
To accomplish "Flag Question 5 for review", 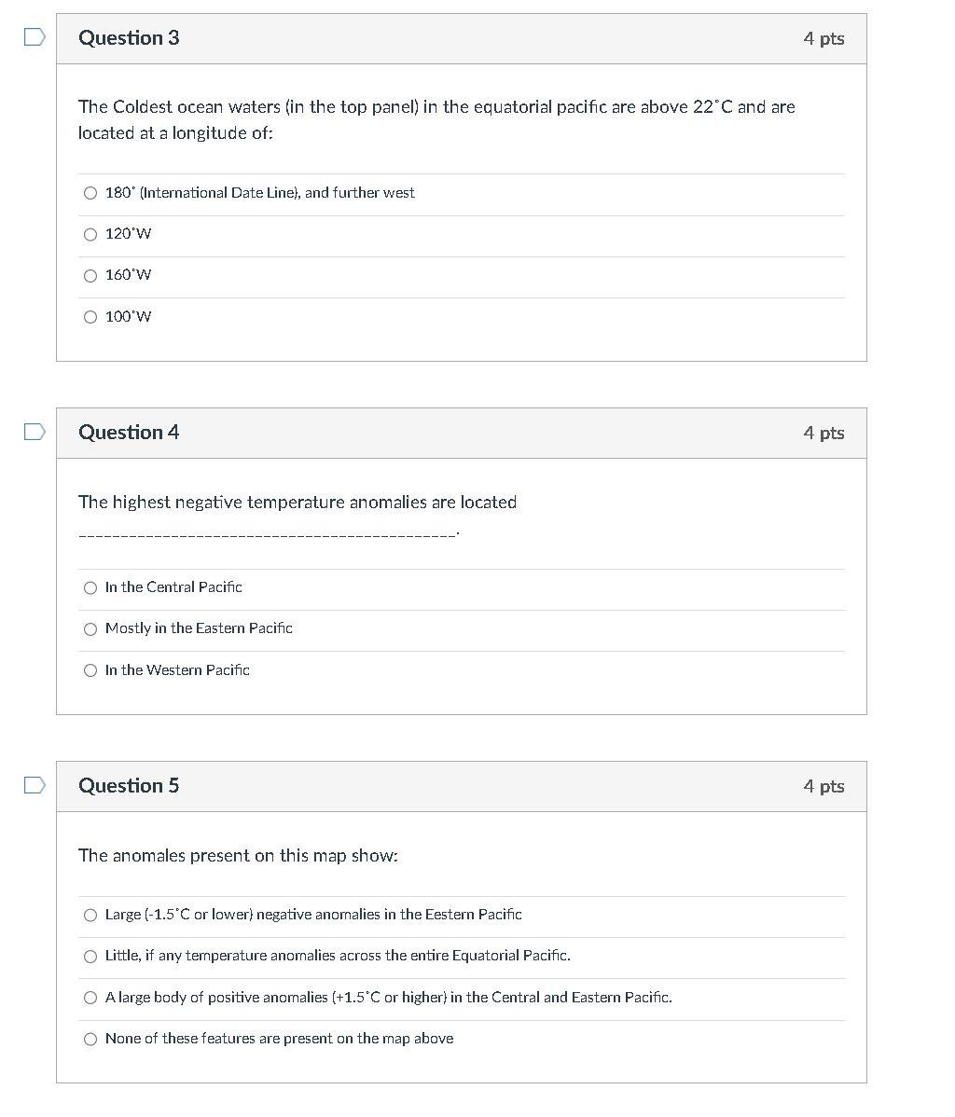I will point(33,784).
